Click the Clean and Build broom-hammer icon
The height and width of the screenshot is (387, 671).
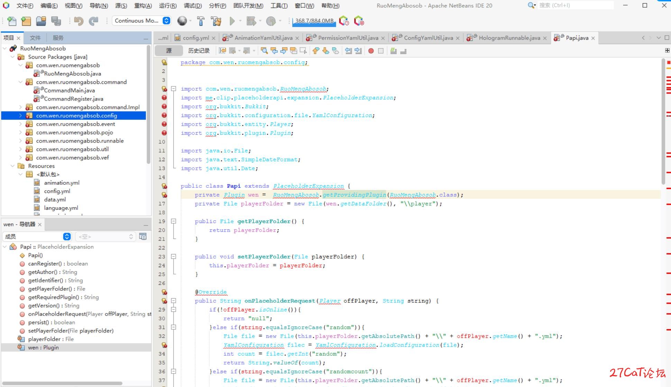[x=216, y=21]
